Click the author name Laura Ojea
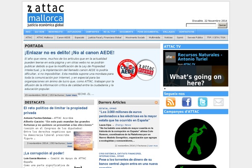Image resolution: width=252 pixels, height=168 pixels. pos(105,125)
